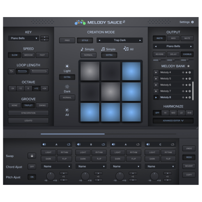Switch creation mode to Style

coord(85,40)
